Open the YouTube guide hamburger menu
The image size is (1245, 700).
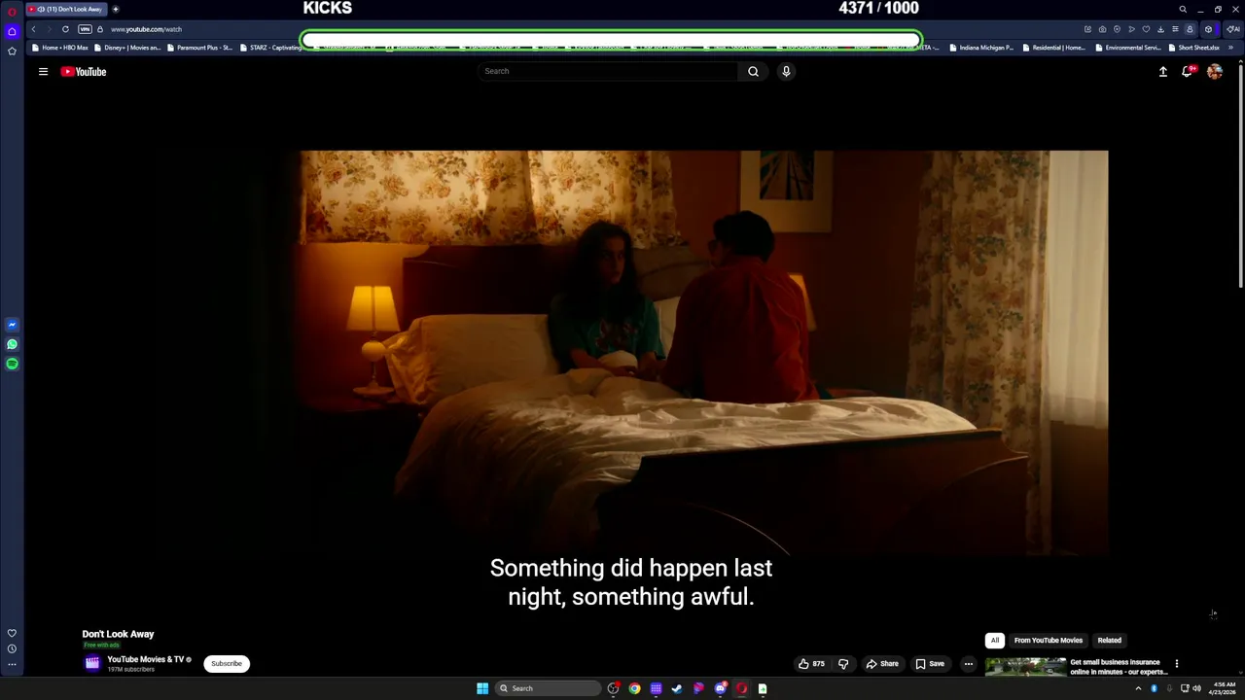point(43,71)
